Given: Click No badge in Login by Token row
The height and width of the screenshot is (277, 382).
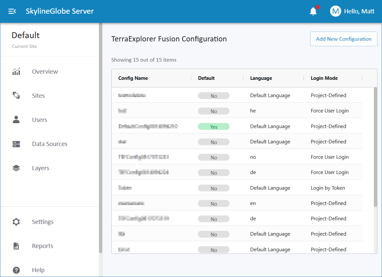Looking at the screenshot, I should tap(214, 188).
